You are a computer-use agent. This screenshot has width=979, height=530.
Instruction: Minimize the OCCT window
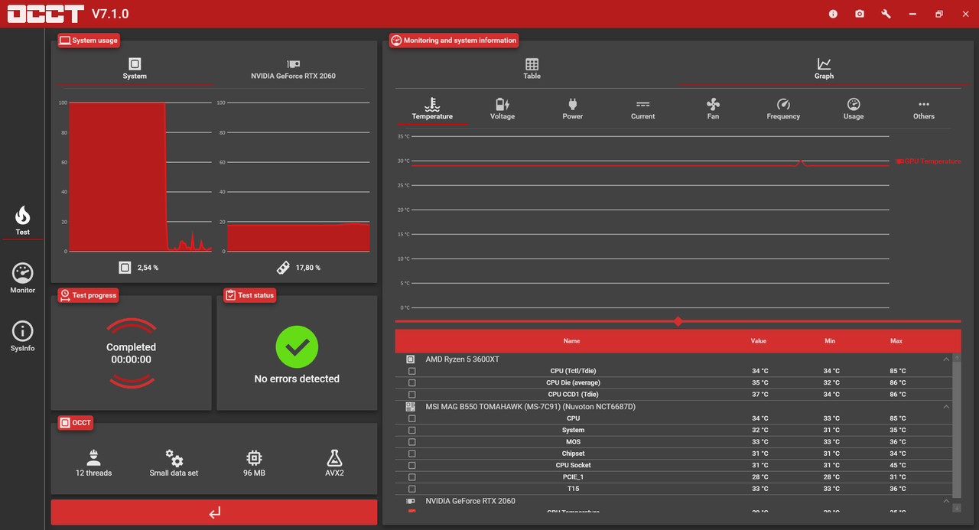(x=912, y=14)
